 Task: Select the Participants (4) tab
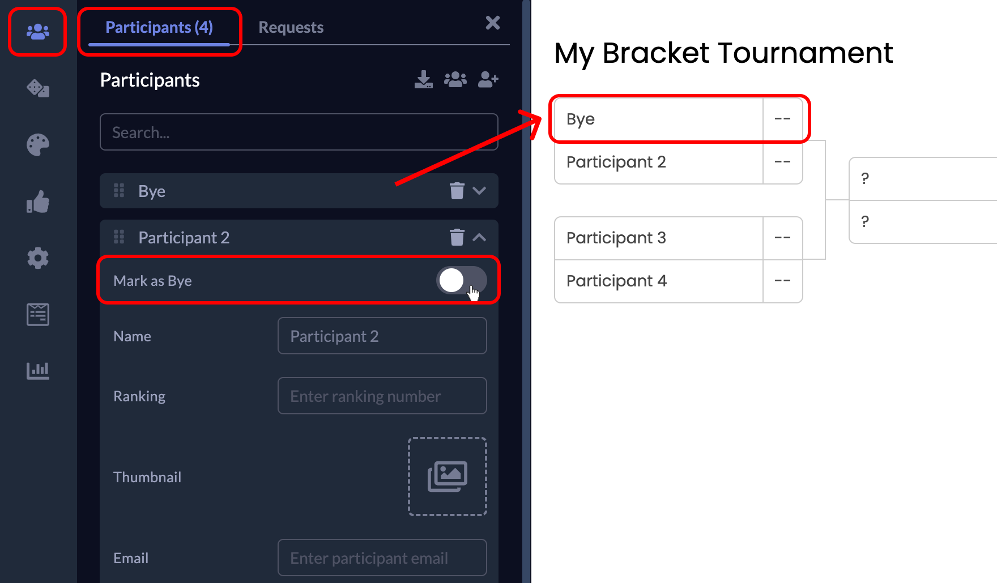[x=159, y=27]
